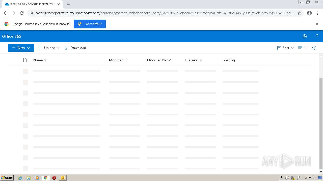The width and height of the screenshot is (323, 181).
Task: Open the New dropdown button
Action: click(x=21, y=48)
